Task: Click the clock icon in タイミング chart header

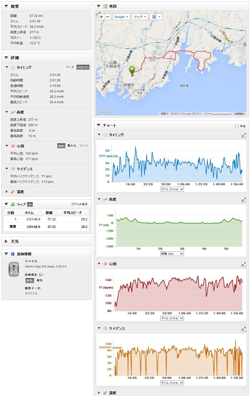Action: click(x=105, y=135)
